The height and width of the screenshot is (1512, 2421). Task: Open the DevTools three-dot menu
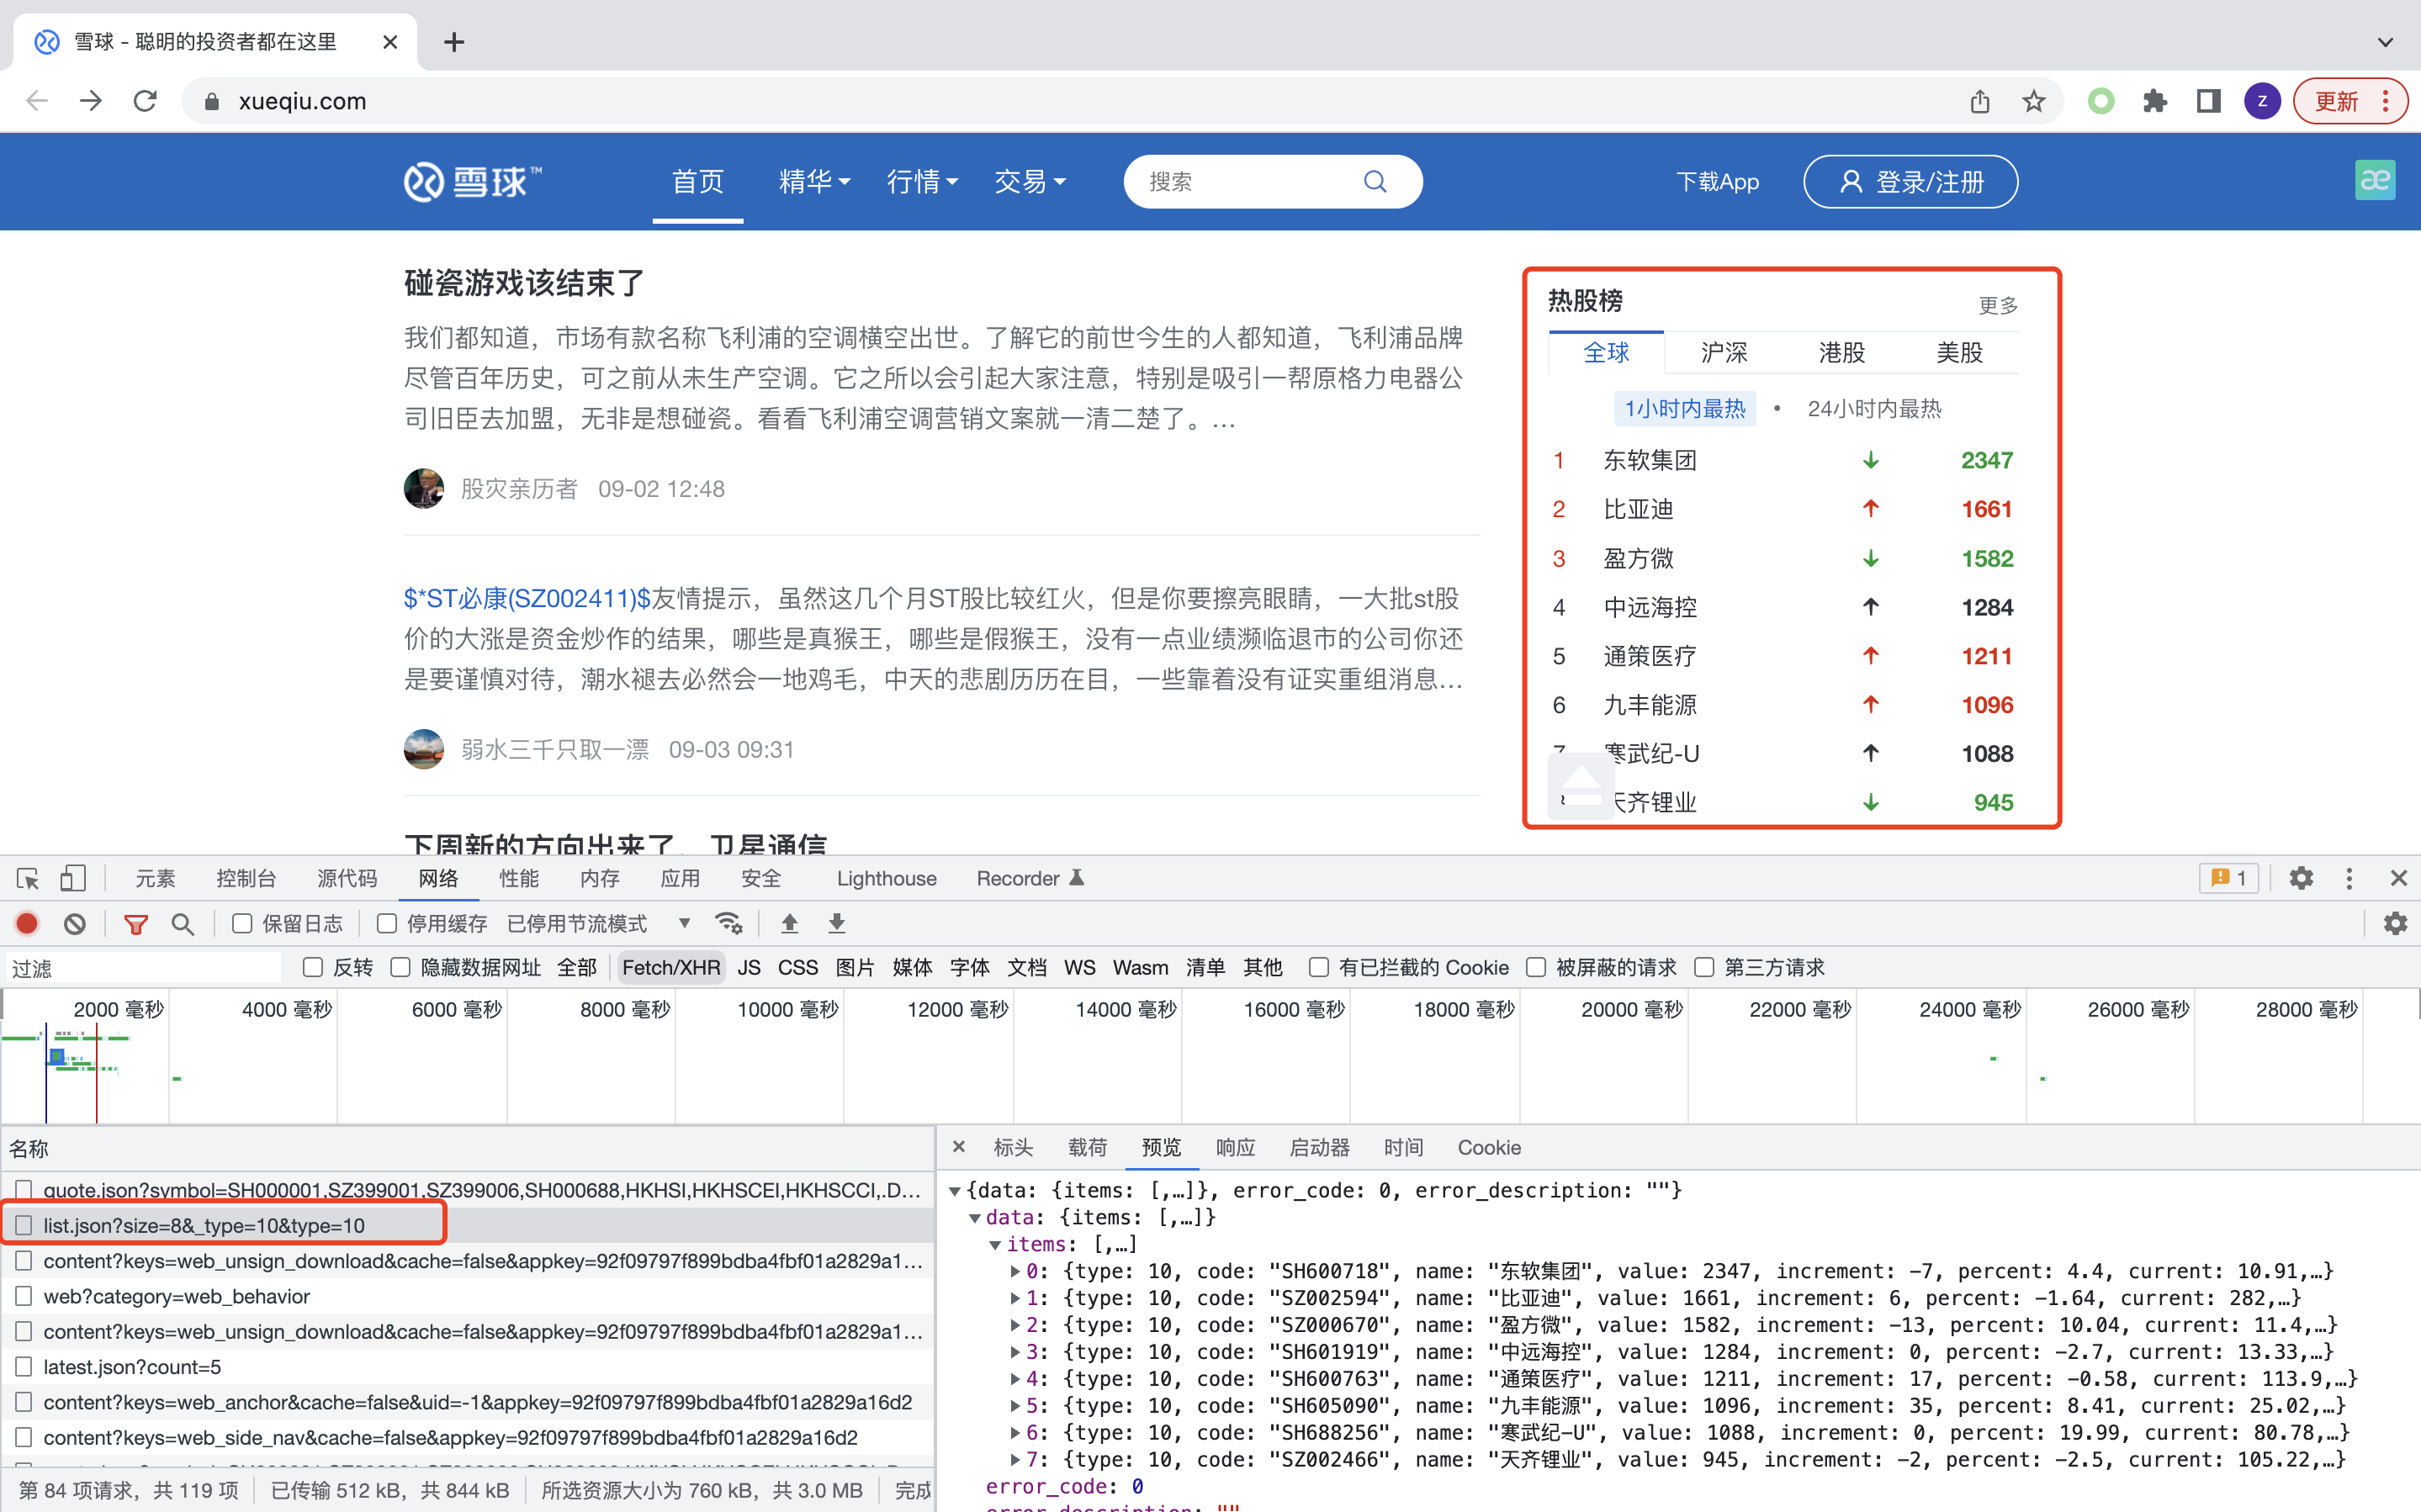pos(2349,878)
